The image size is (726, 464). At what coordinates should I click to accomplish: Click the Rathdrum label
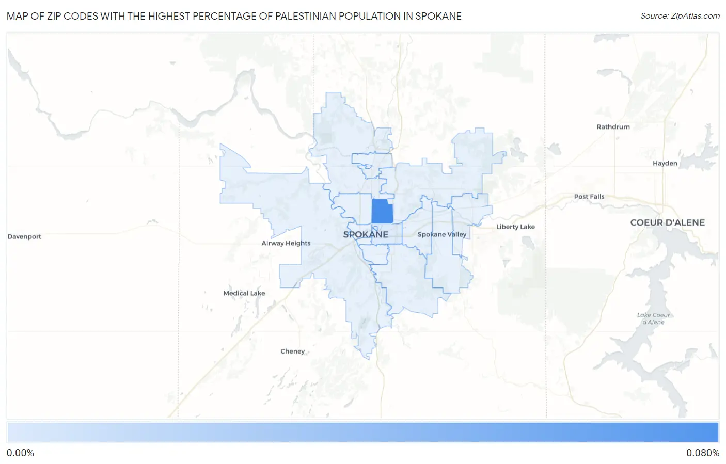coord(613,127)
